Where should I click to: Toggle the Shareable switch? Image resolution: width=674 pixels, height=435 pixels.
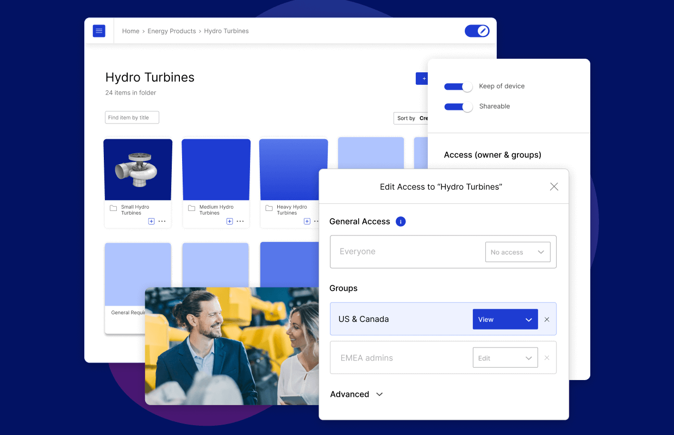pos(458,107)
